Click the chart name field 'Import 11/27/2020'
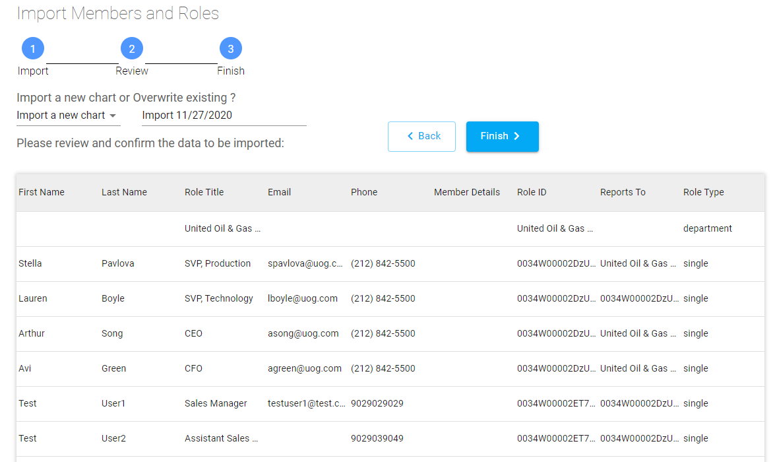Viewport: 773px width, 462px height. pos(224,115)
